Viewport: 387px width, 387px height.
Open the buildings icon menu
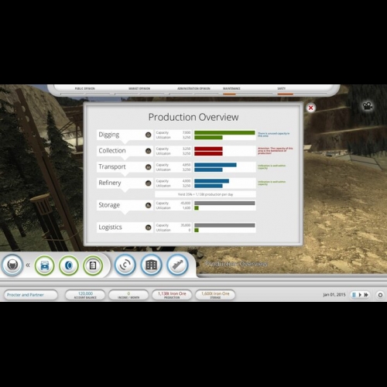(x=152, y=265)
